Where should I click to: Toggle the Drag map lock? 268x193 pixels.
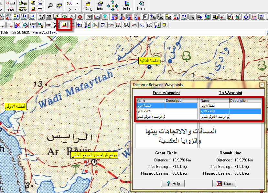(88, 6)
